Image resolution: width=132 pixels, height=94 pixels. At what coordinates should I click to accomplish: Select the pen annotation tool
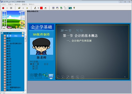[x=35, y=8]
